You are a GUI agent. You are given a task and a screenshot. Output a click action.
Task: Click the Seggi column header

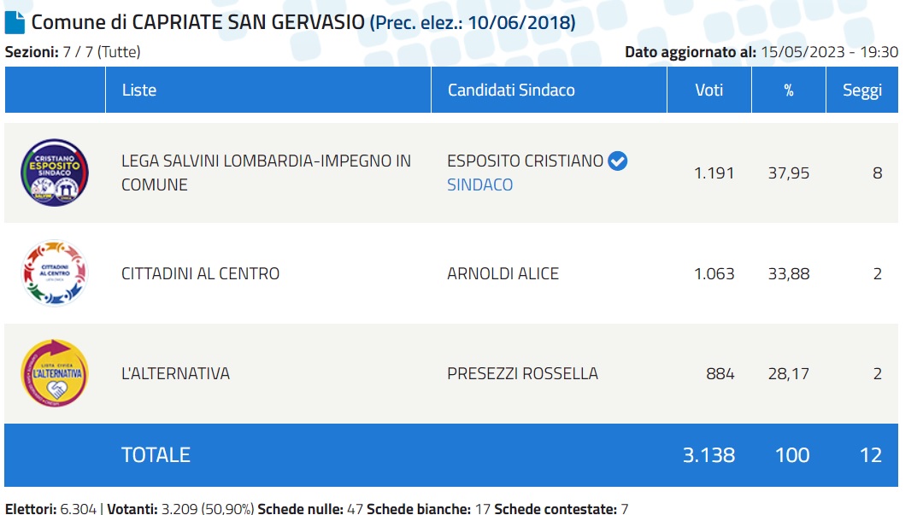[x=861, y=90]
